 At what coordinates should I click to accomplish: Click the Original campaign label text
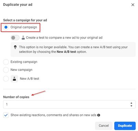24,27
